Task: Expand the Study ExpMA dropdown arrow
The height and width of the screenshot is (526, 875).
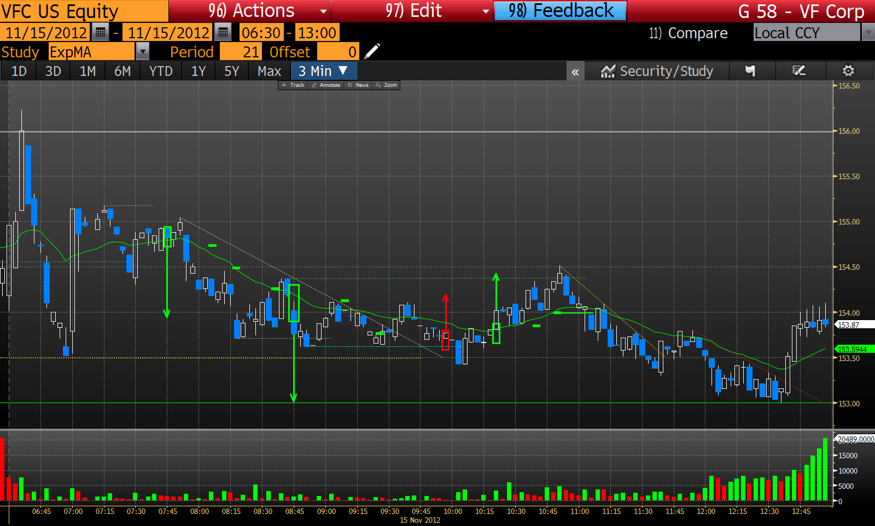Action: point(142,52)
